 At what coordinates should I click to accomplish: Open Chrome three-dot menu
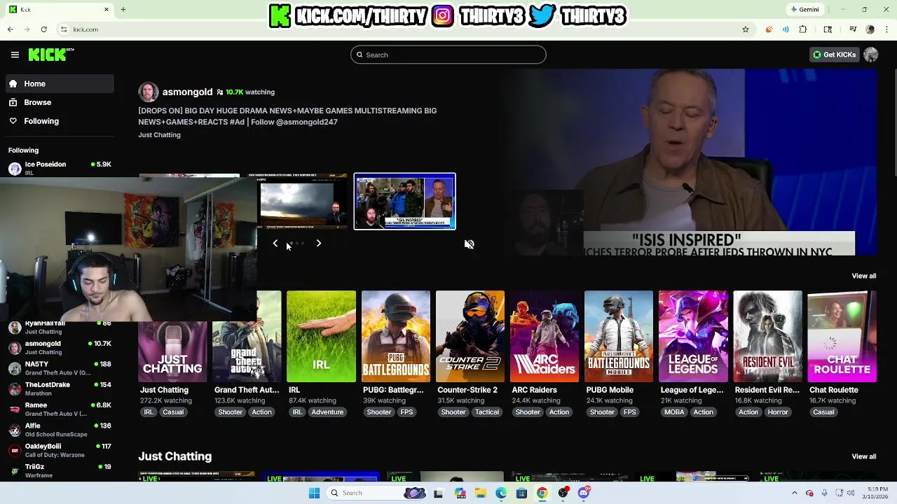coord(886,29)
